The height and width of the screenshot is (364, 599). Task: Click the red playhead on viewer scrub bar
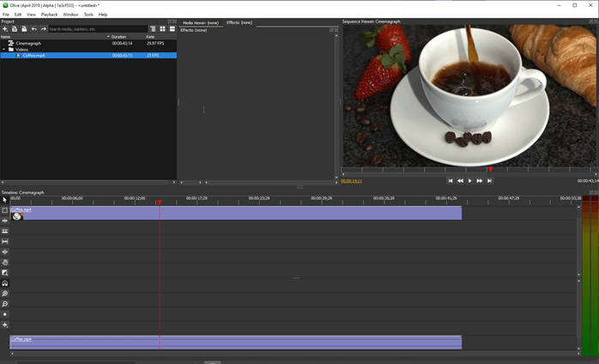click(490, 170)
